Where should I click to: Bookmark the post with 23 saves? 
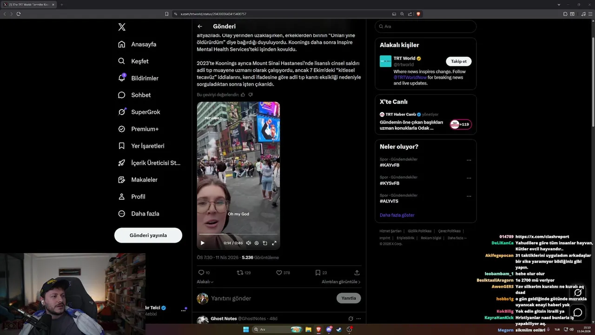(321, 273)
